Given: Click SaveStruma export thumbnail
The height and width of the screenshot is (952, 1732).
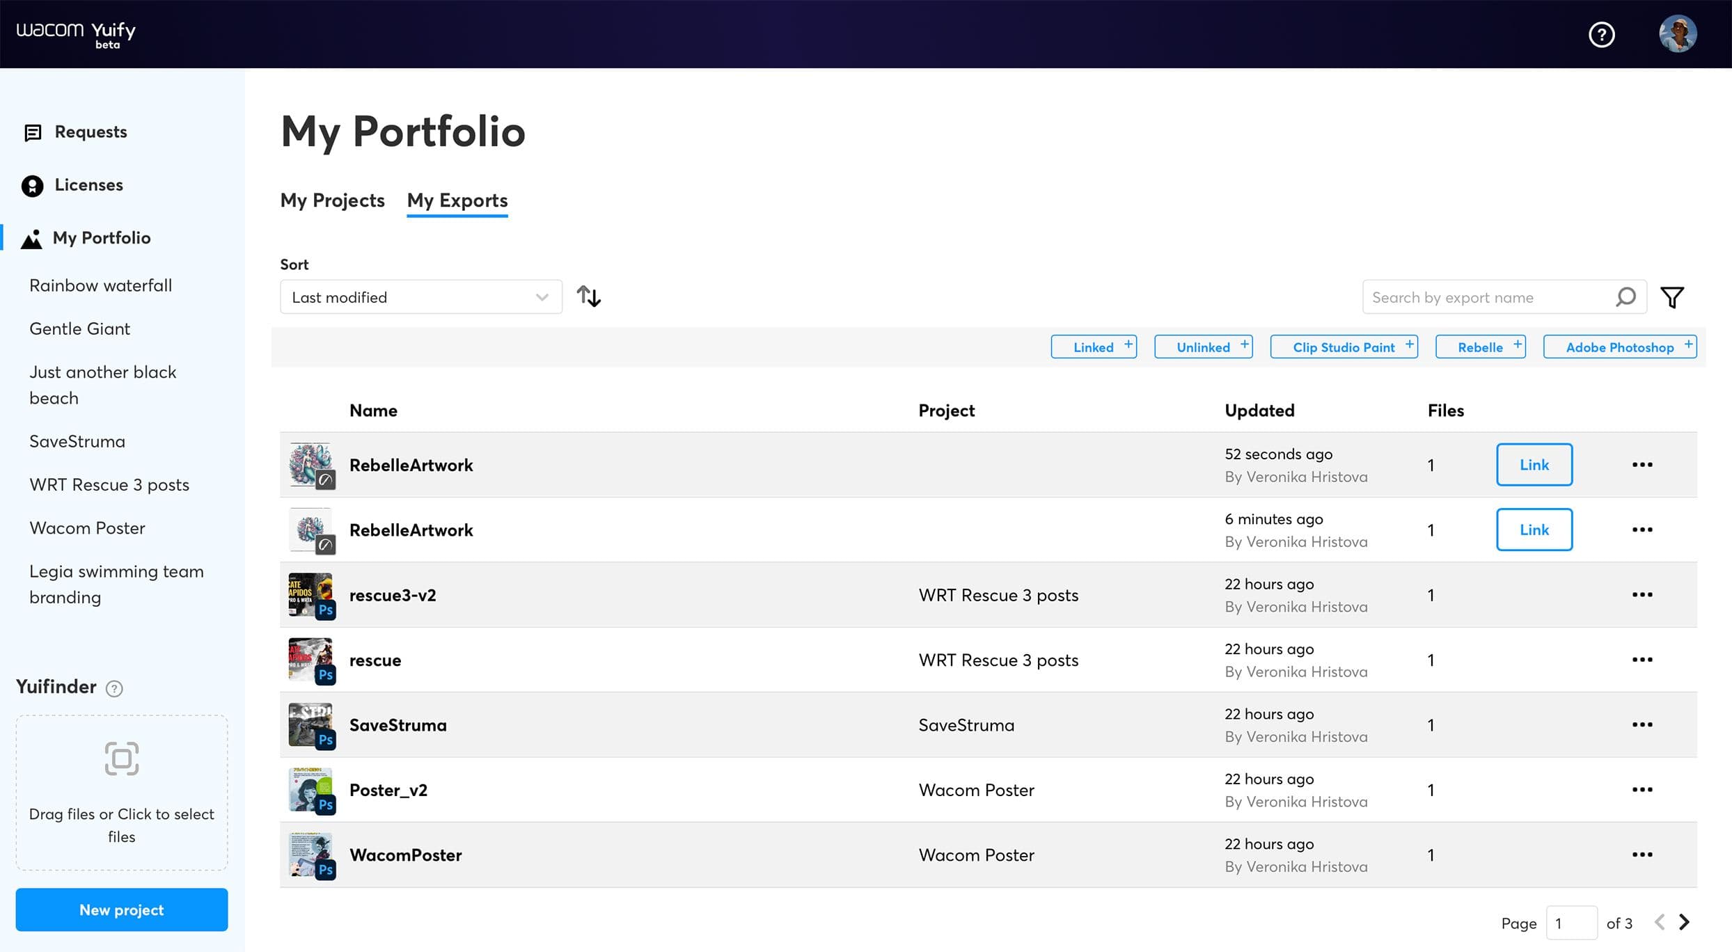Looking at the screenshot, I should [x=311, y=724].
